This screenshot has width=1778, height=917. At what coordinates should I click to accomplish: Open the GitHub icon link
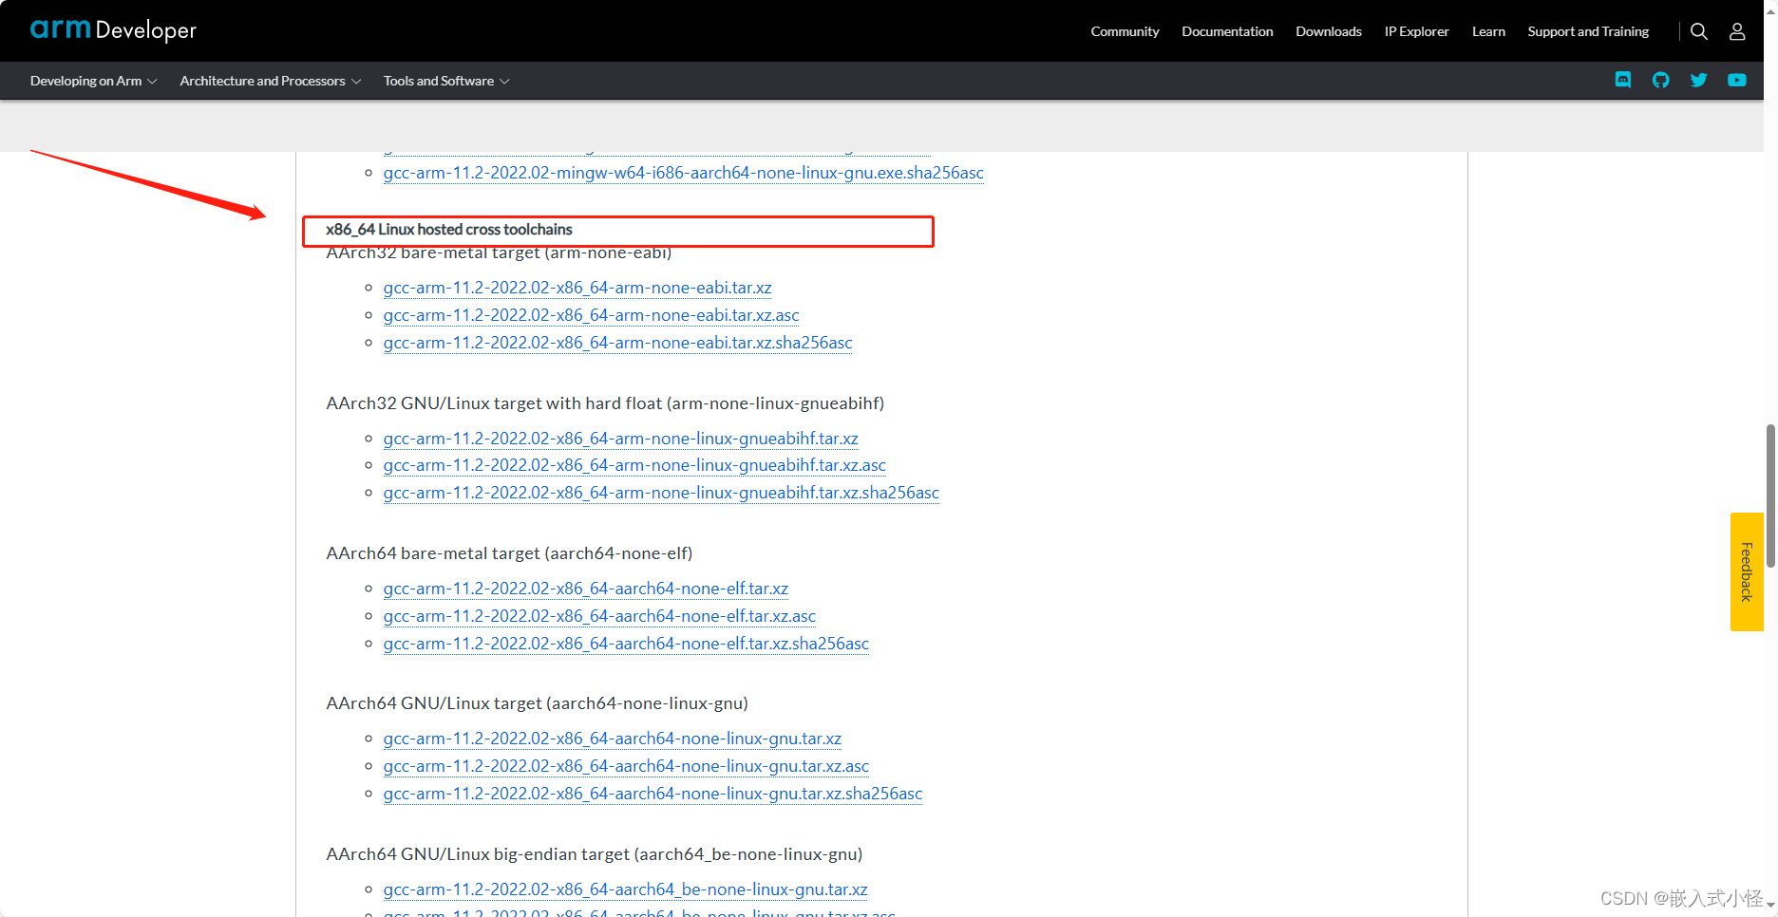click(1660, 80)
